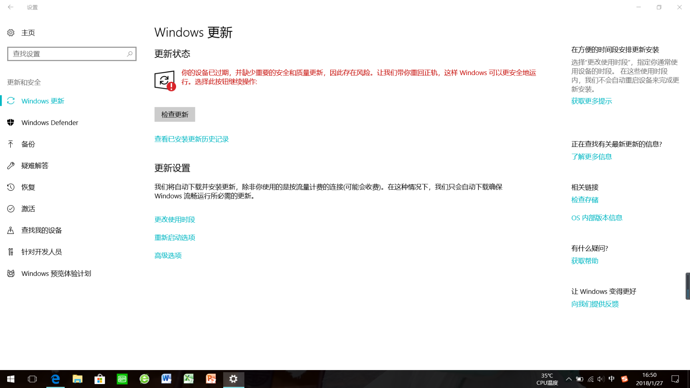Open 重新启动选项 link

(x=175, y=238)
